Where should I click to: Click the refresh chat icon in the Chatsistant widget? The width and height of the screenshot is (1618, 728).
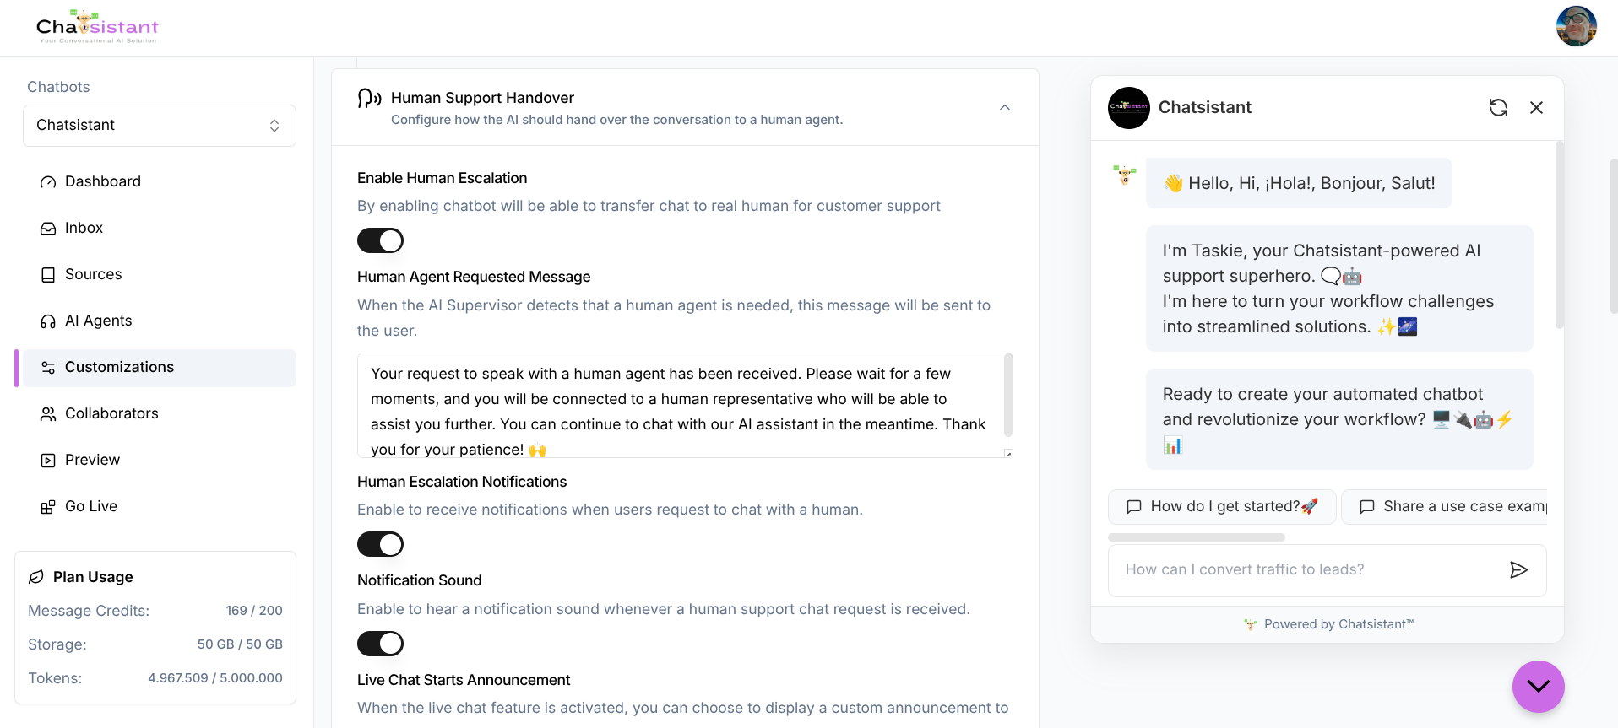coord(1498,107)
